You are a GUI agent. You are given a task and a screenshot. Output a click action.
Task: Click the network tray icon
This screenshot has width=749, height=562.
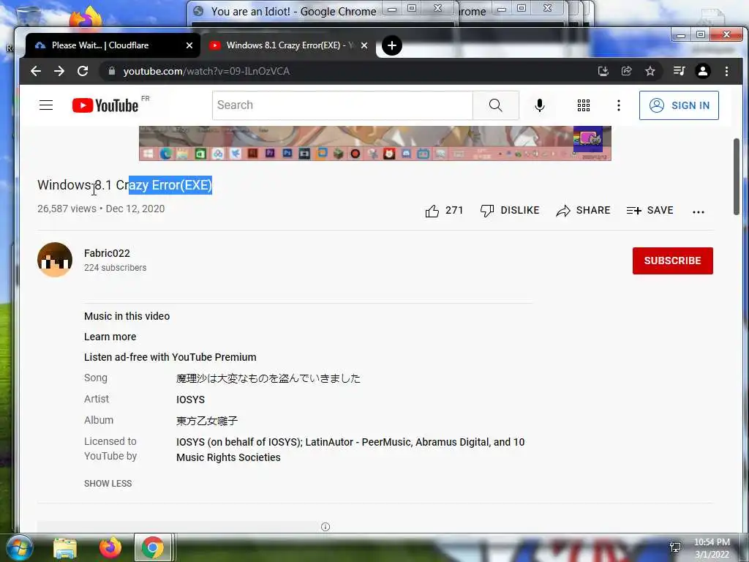pyautogui.click(x=675, y=547)
